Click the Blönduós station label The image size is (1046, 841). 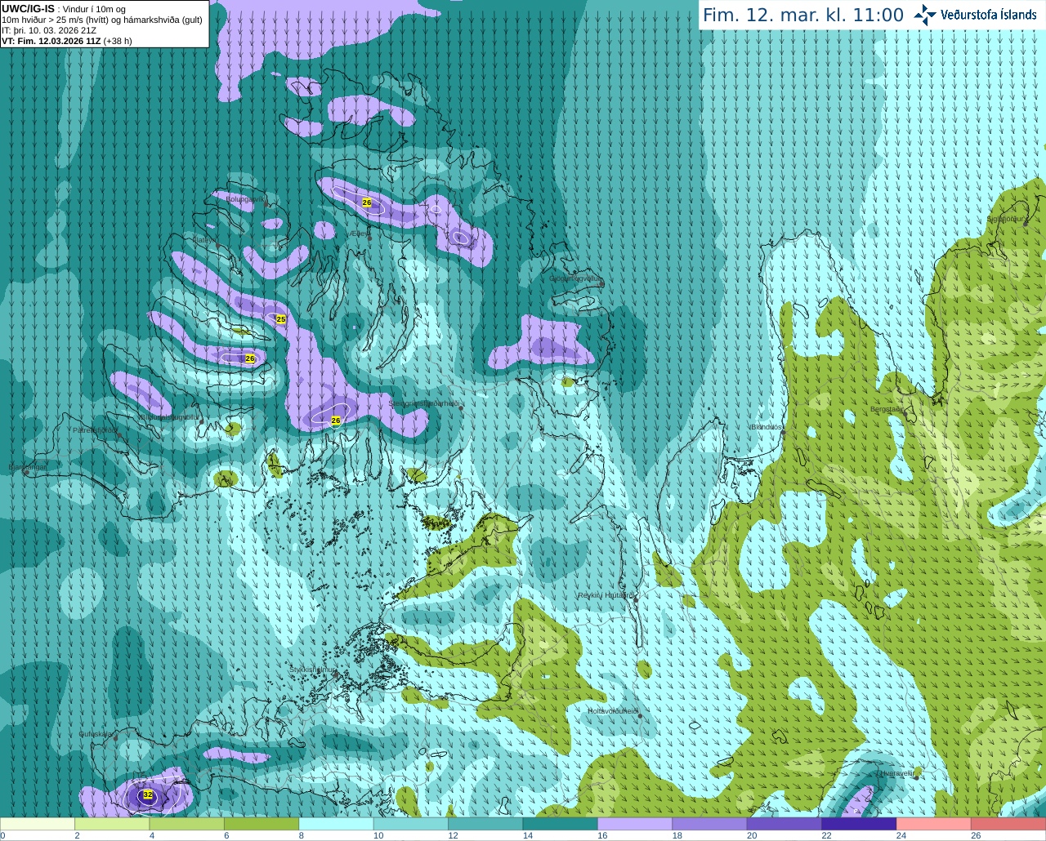coord(767,427)
